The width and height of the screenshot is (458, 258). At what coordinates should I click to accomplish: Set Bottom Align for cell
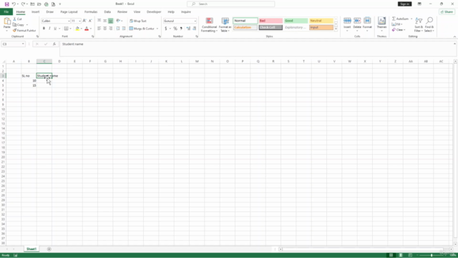111,21
